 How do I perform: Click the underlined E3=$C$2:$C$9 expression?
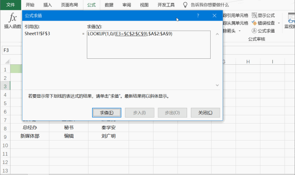[x=131, y=34]
